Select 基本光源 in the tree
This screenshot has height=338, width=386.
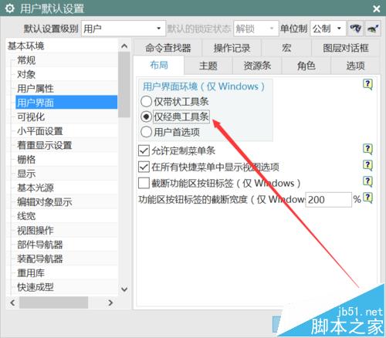(x=36, y=188)
